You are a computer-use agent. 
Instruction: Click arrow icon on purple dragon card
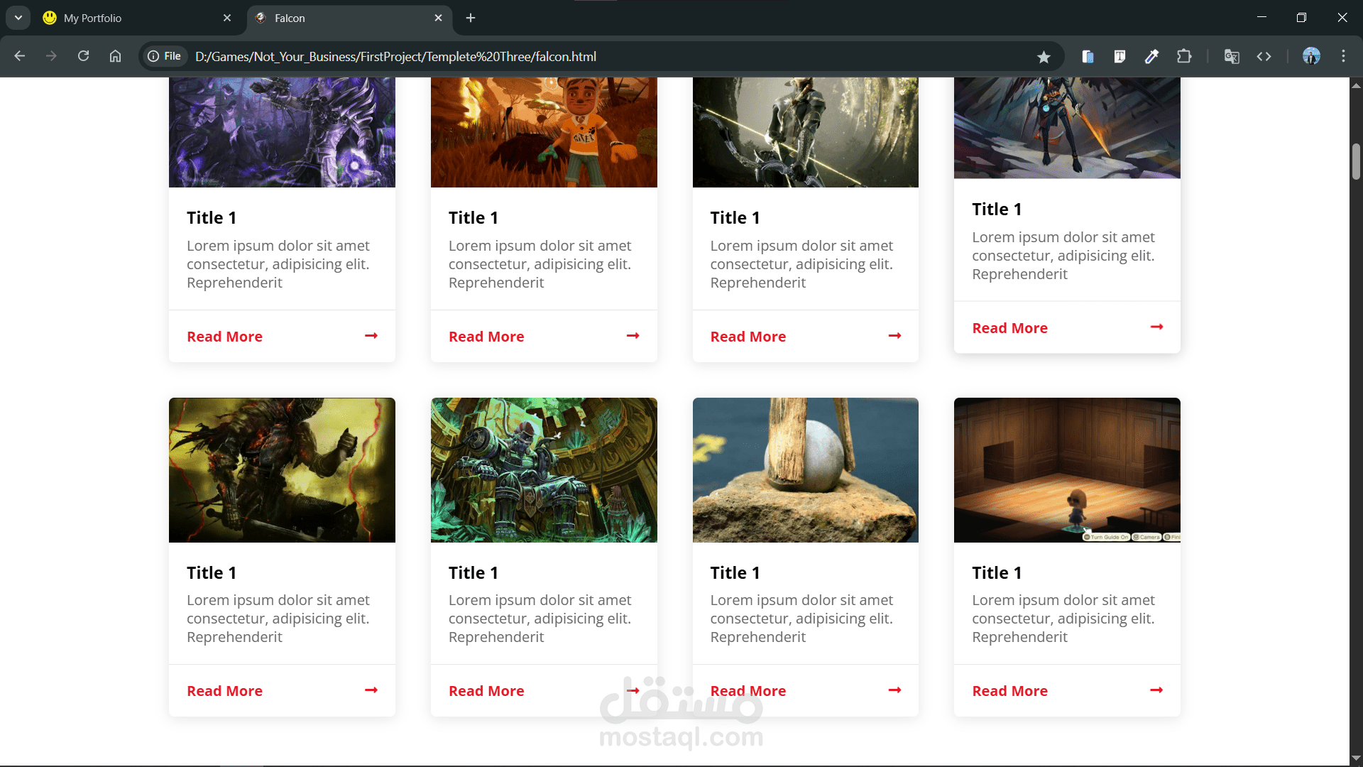pyautogui.click(x=371, y=335)
